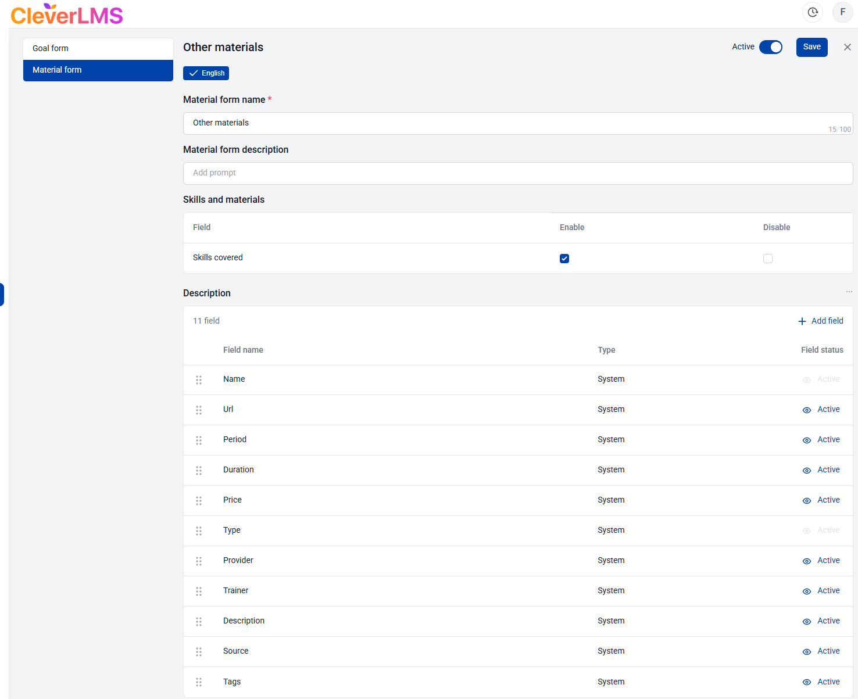Open Description section ellipsis menu
The image size is (858, 699).
tap(849, 292)
